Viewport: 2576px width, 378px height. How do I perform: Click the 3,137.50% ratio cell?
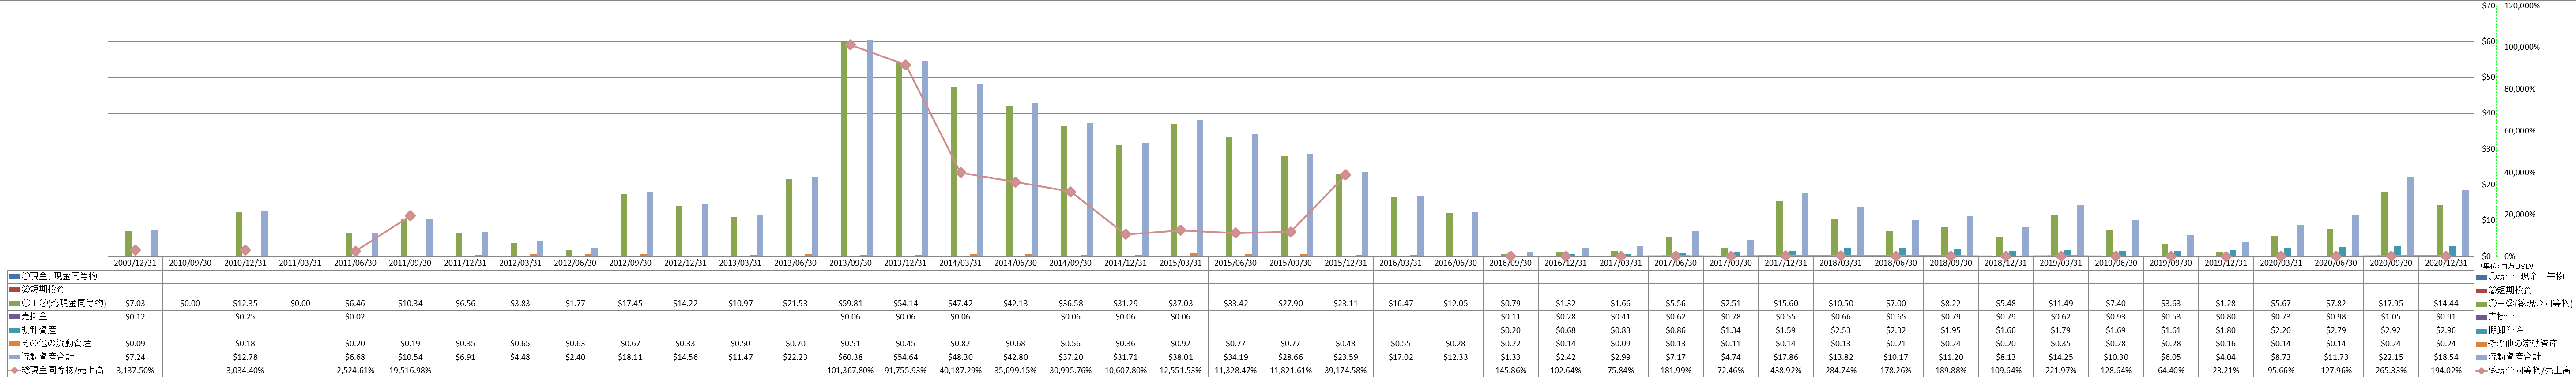[134, 371]
